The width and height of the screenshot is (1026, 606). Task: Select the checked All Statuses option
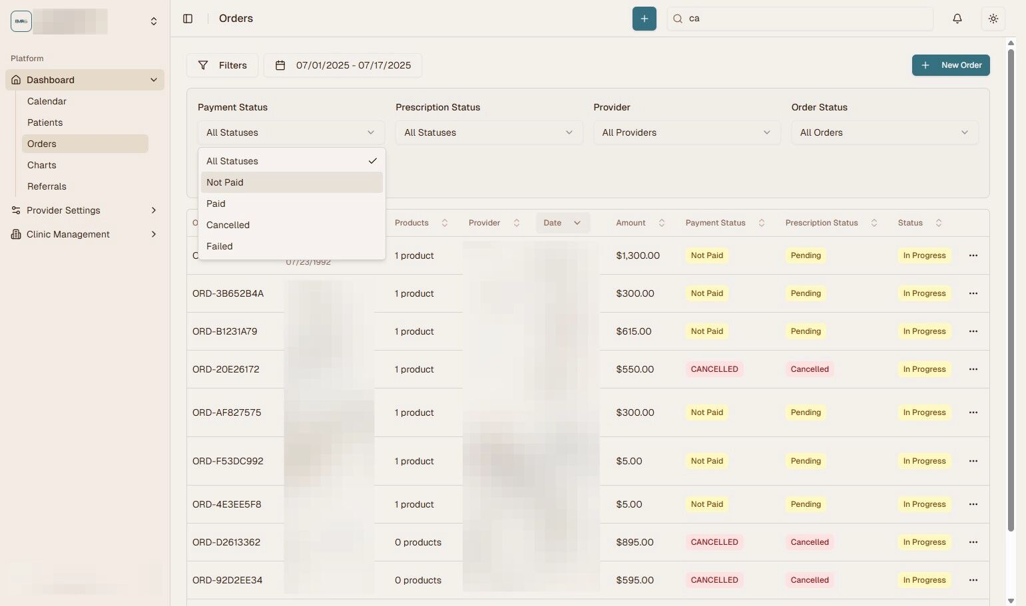(x=232, y=160)
